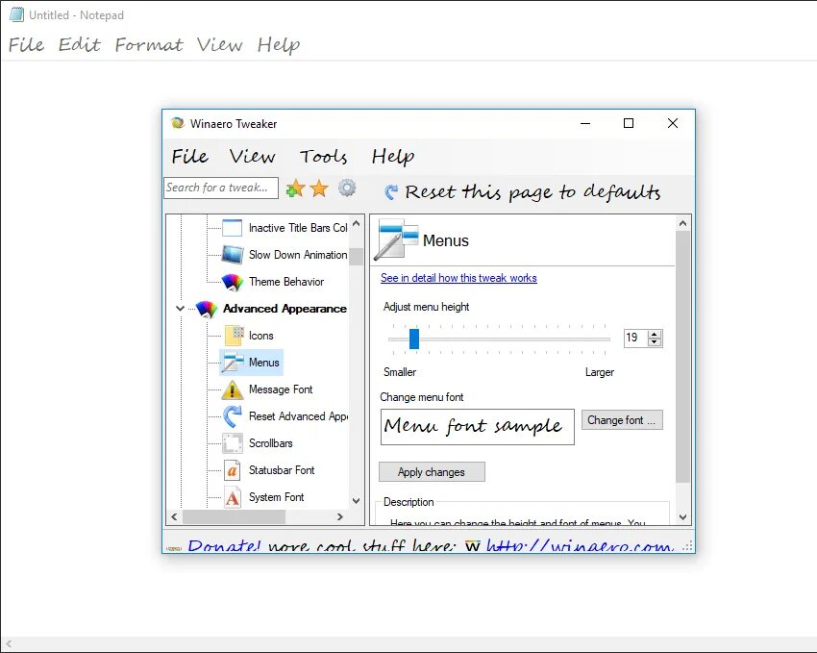Click the Advanced Appearance palette icon

[206, 309]
